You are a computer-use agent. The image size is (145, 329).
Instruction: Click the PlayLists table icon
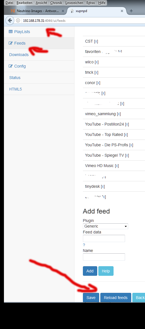click(10, 32)
